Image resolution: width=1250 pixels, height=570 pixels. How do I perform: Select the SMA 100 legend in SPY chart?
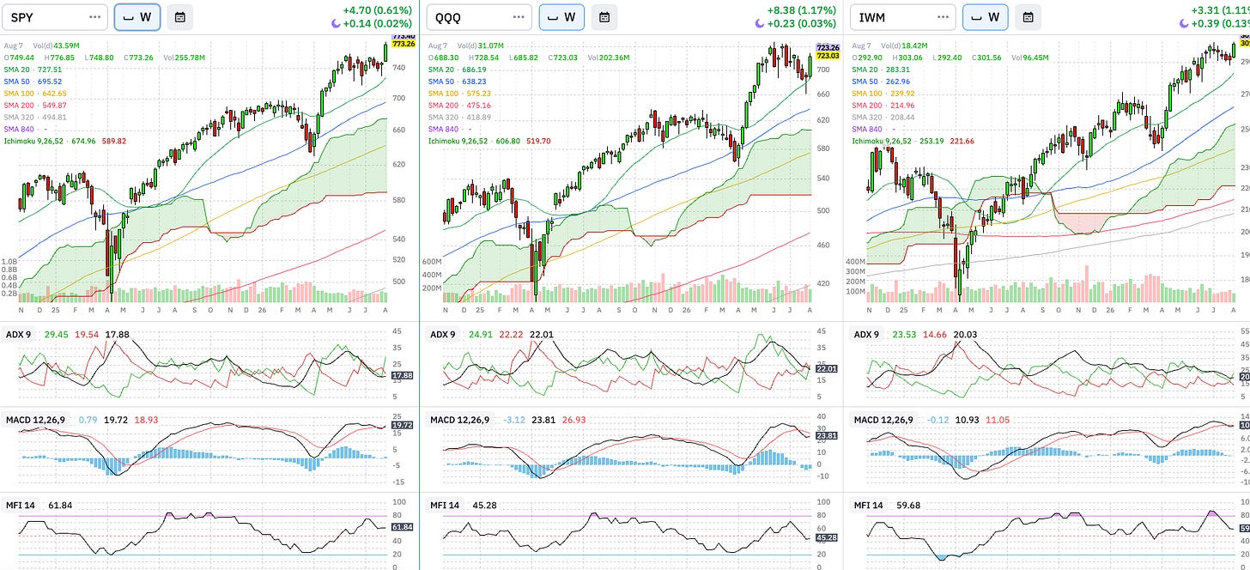click(34, 93)
